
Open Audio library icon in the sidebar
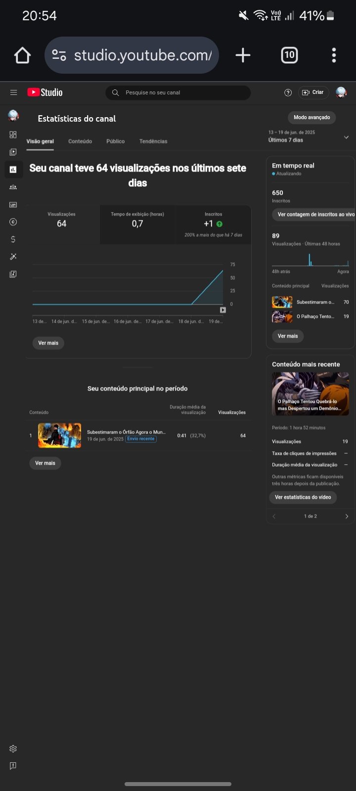point(13,274)
